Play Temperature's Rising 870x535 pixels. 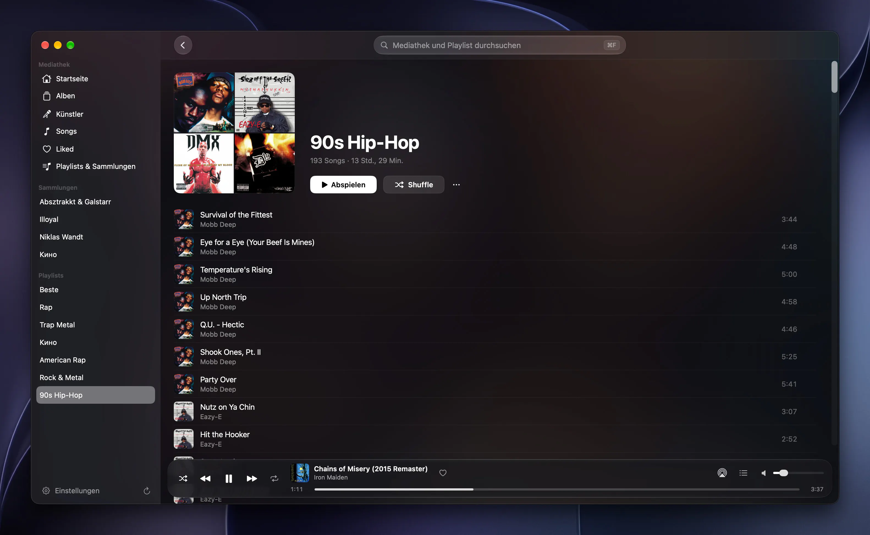click(494, 274)
